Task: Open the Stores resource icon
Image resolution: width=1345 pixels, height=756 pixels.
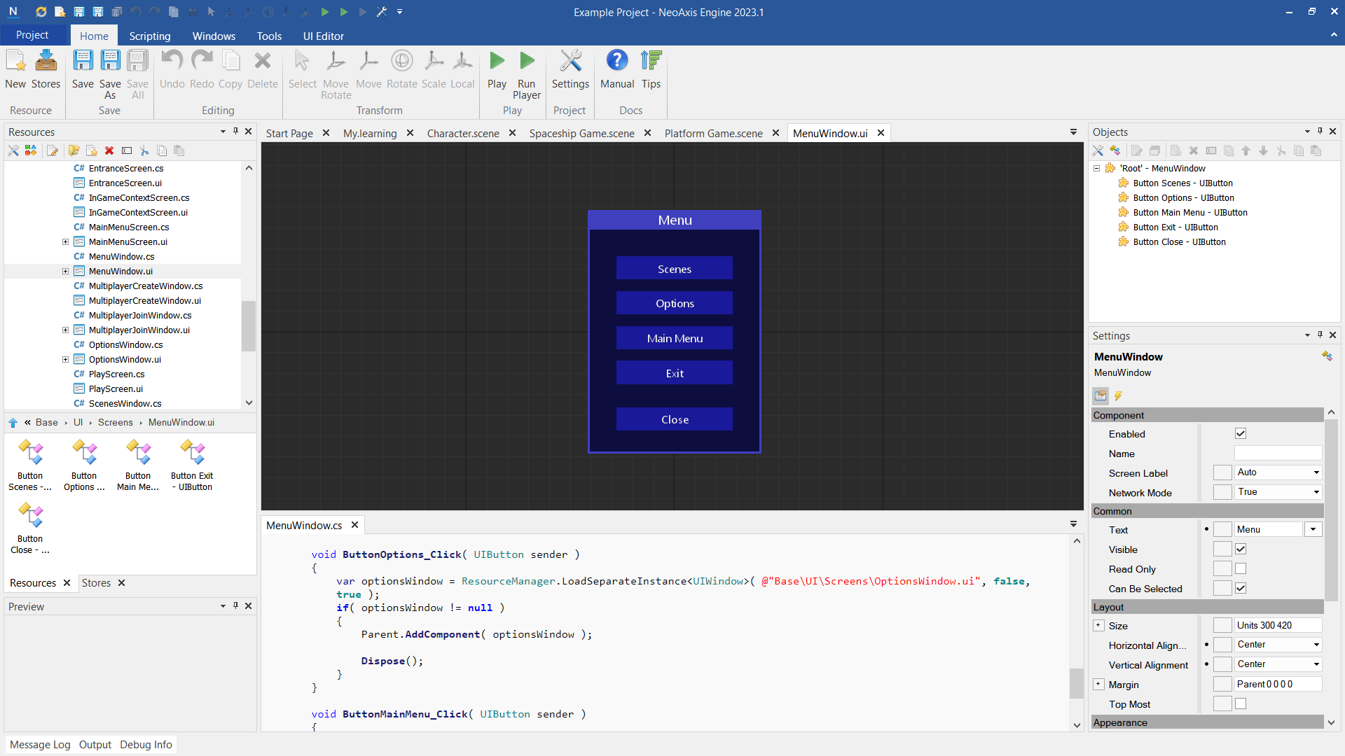Action: [46, 62]
